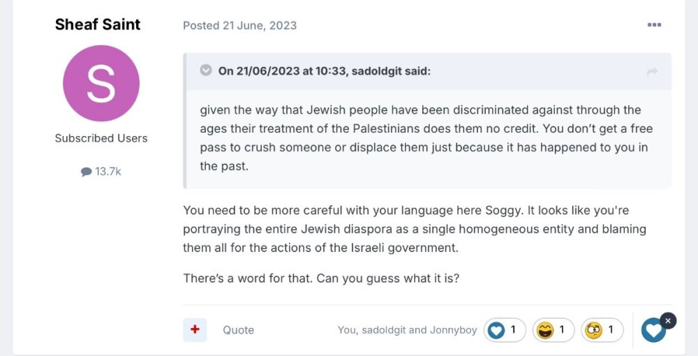Open the post options ellipsis menu

(x=653, y=25)
